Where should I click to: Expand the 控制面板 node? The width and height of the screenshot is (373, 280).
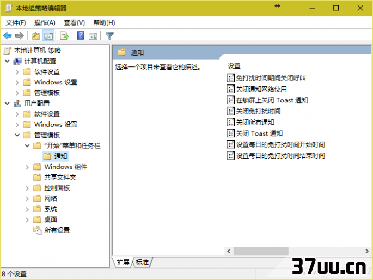coord(27,188)
